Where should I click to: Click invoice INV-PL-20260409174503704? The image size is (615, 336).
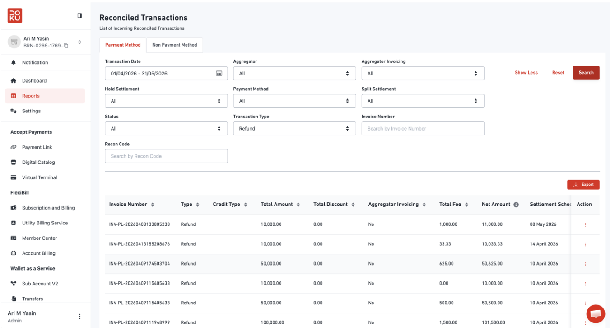point(140,264)
